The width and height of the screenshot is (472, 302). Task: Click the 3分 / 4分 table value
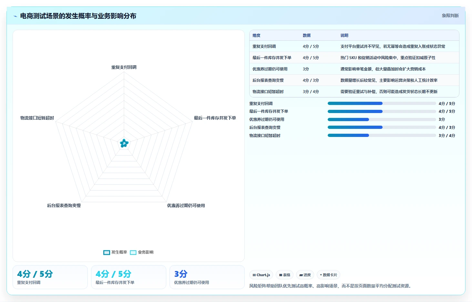coord(311,92)
